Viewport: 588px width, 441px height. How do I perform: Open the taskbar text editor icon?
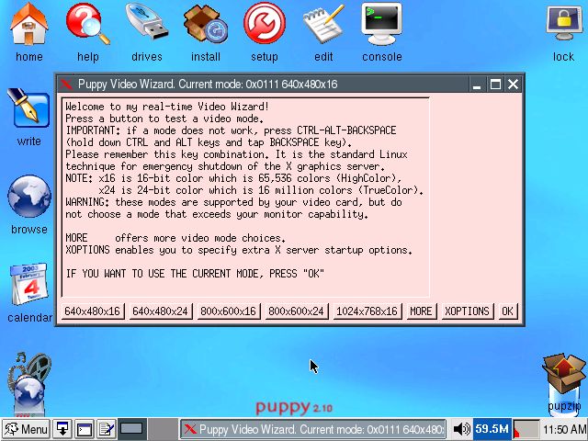tap(106, 429)
